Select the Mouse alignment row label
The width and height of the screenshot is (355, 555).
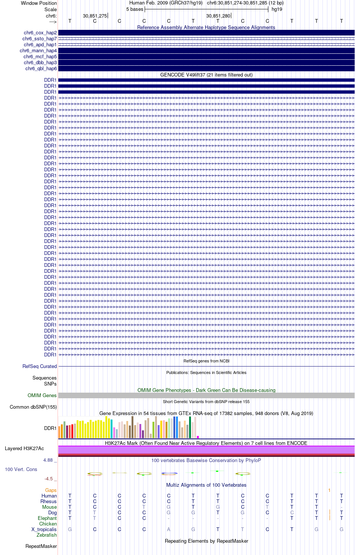click(49, 507)
